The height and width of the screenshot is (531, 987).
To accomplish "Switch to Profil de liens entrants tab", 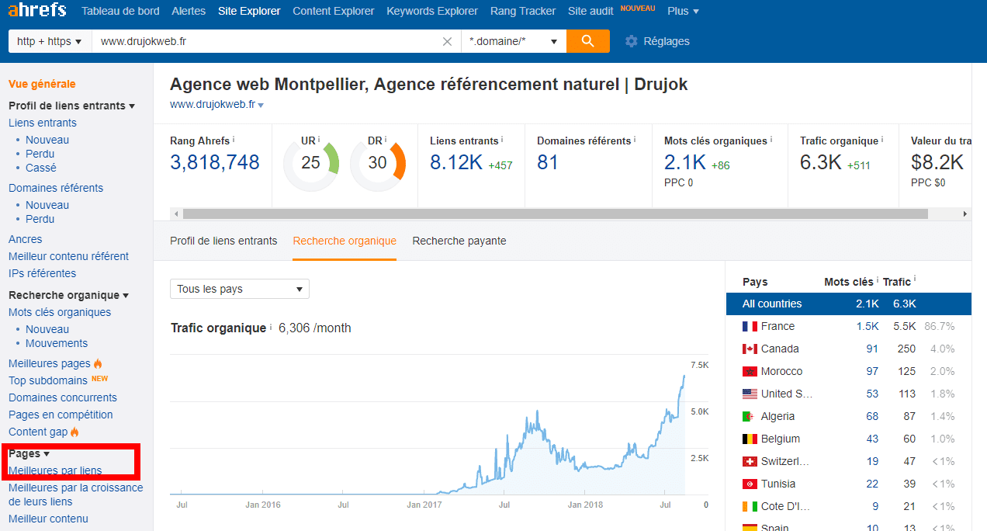I will (223, 241).
